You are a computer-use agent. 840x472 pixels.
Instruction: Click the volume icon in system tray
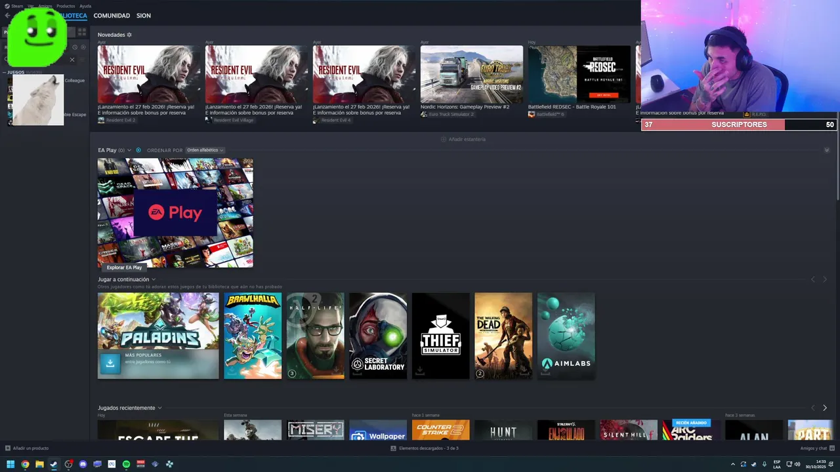tap(797, 464)
